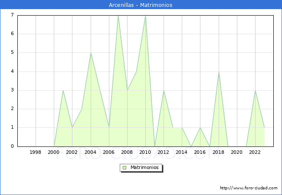
Task: Click the y-axis label 0
Action: tap(12, 146)
